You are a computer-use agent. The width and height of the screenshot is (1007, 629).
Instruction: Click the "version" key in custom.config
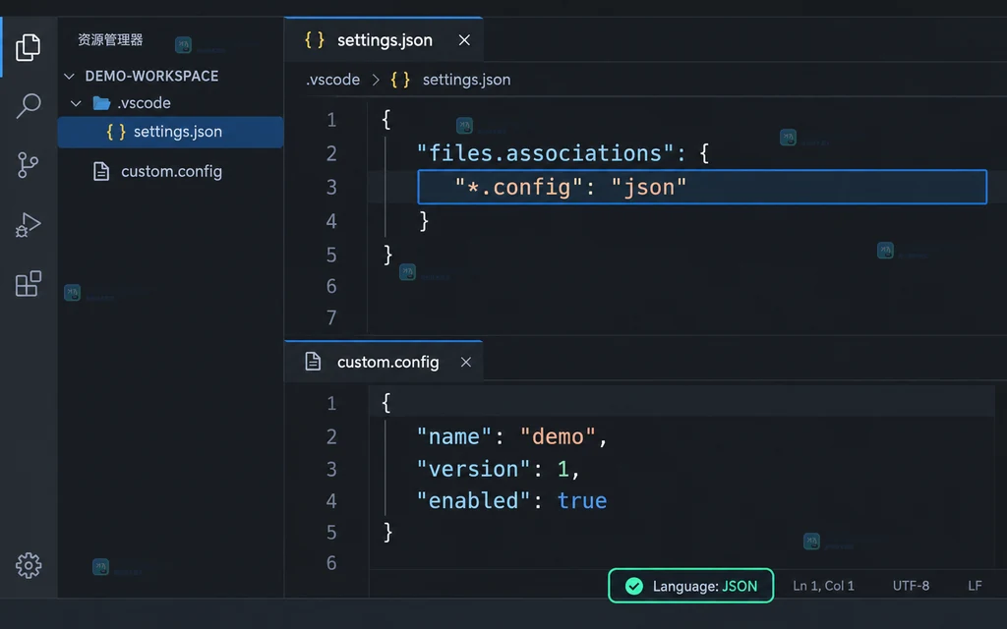point(474,469)
